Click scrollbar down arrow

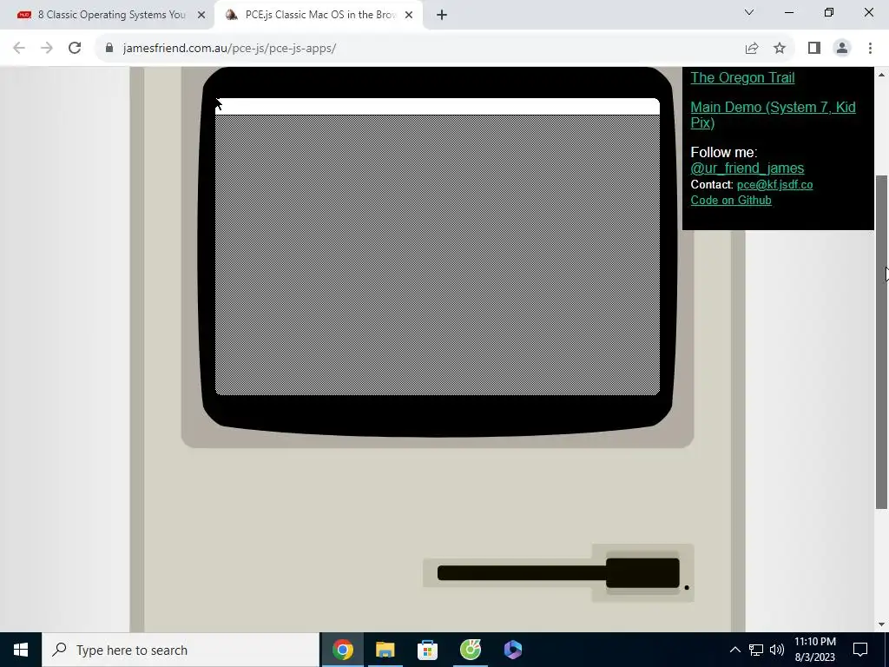(881, 624)
